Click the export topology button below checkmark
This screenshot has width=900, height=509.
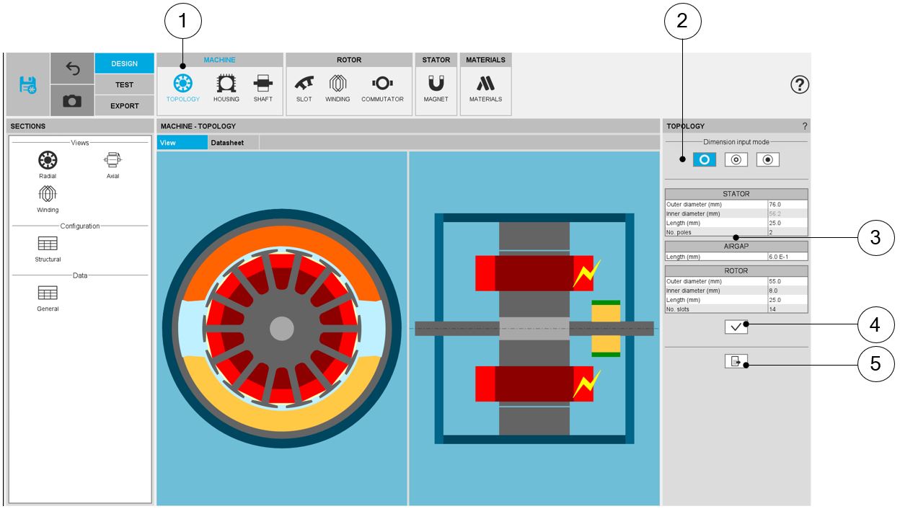(x=736, y=361)
